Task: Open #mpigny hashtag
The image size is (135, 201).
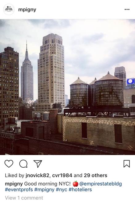Action: coord(44,190)
